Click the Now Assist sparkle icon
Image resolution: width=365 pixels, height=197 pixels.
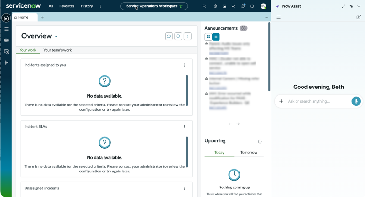(x=277, y=6)
